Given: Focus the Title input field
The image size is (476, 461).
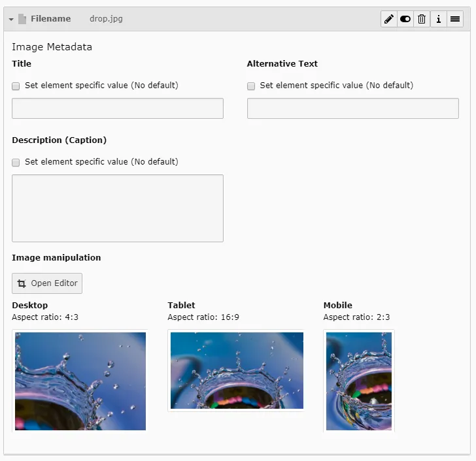Looking at the screenshot, I should [x=118, y=108].
